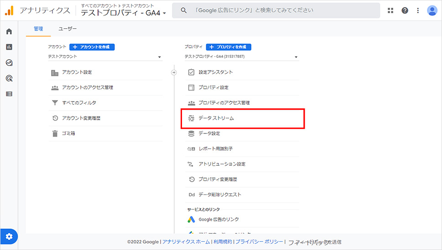Click the アカウント変更履歴 history icon
Screen dimensions: 442x250
coord(55,118)
